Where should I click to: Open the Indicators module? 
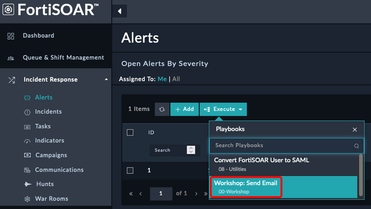pyautogui.click(x=49, y=140)
